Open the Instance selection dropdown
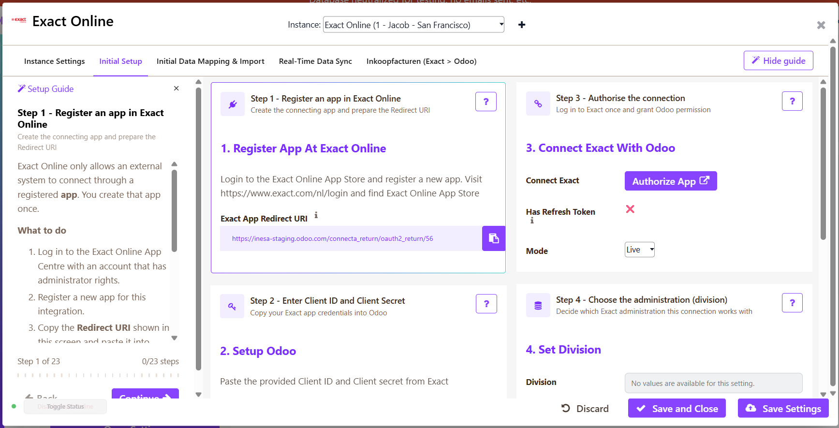Image resolution: width=839 pixels, height=428 pixels. [413, 25]
